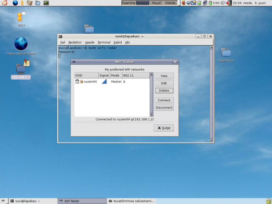Image resolution: width=272 pixels, height=204 pixels.
Task: Open Firefox Web Browser desktop icon
Action: pyautogui.click(x=21, y=46)
